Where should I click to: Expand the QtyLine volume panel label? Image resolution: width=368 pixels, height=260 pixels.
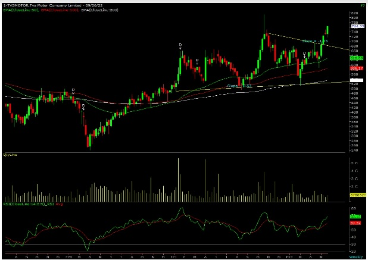coord(10,155)
